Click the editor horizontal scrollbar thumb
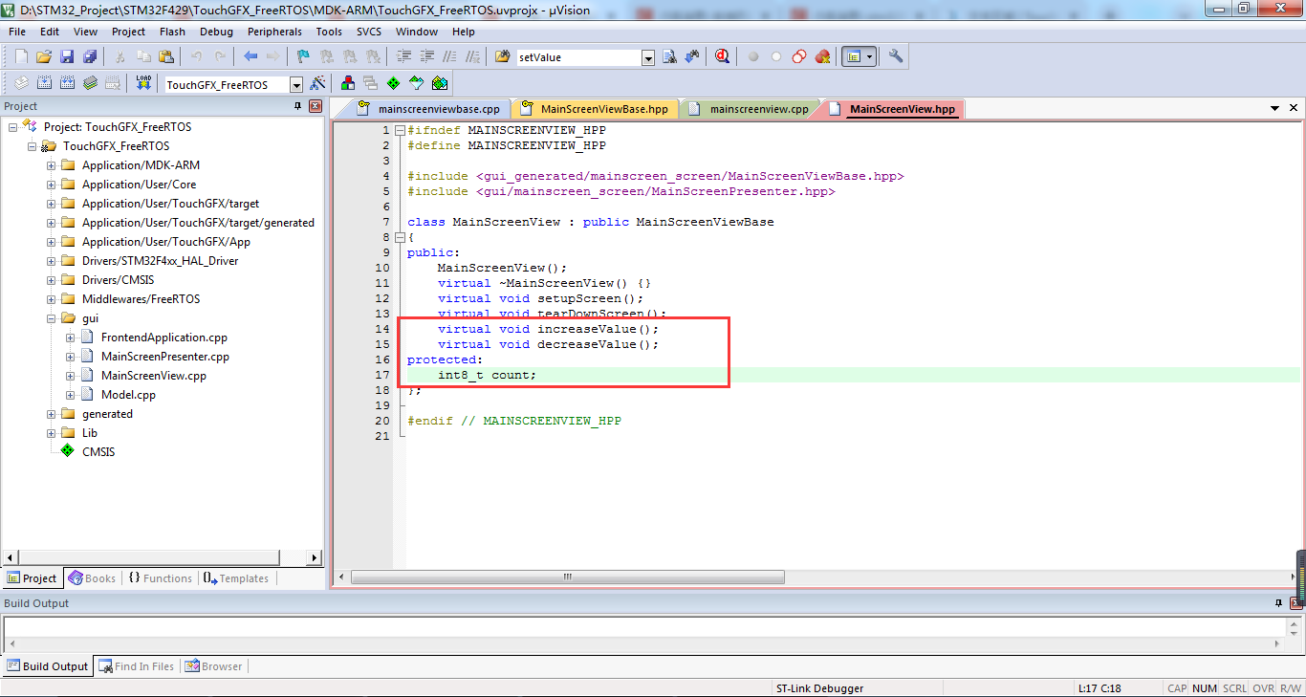This screenshot has height=697, width=1306. (x=568, y=577)
